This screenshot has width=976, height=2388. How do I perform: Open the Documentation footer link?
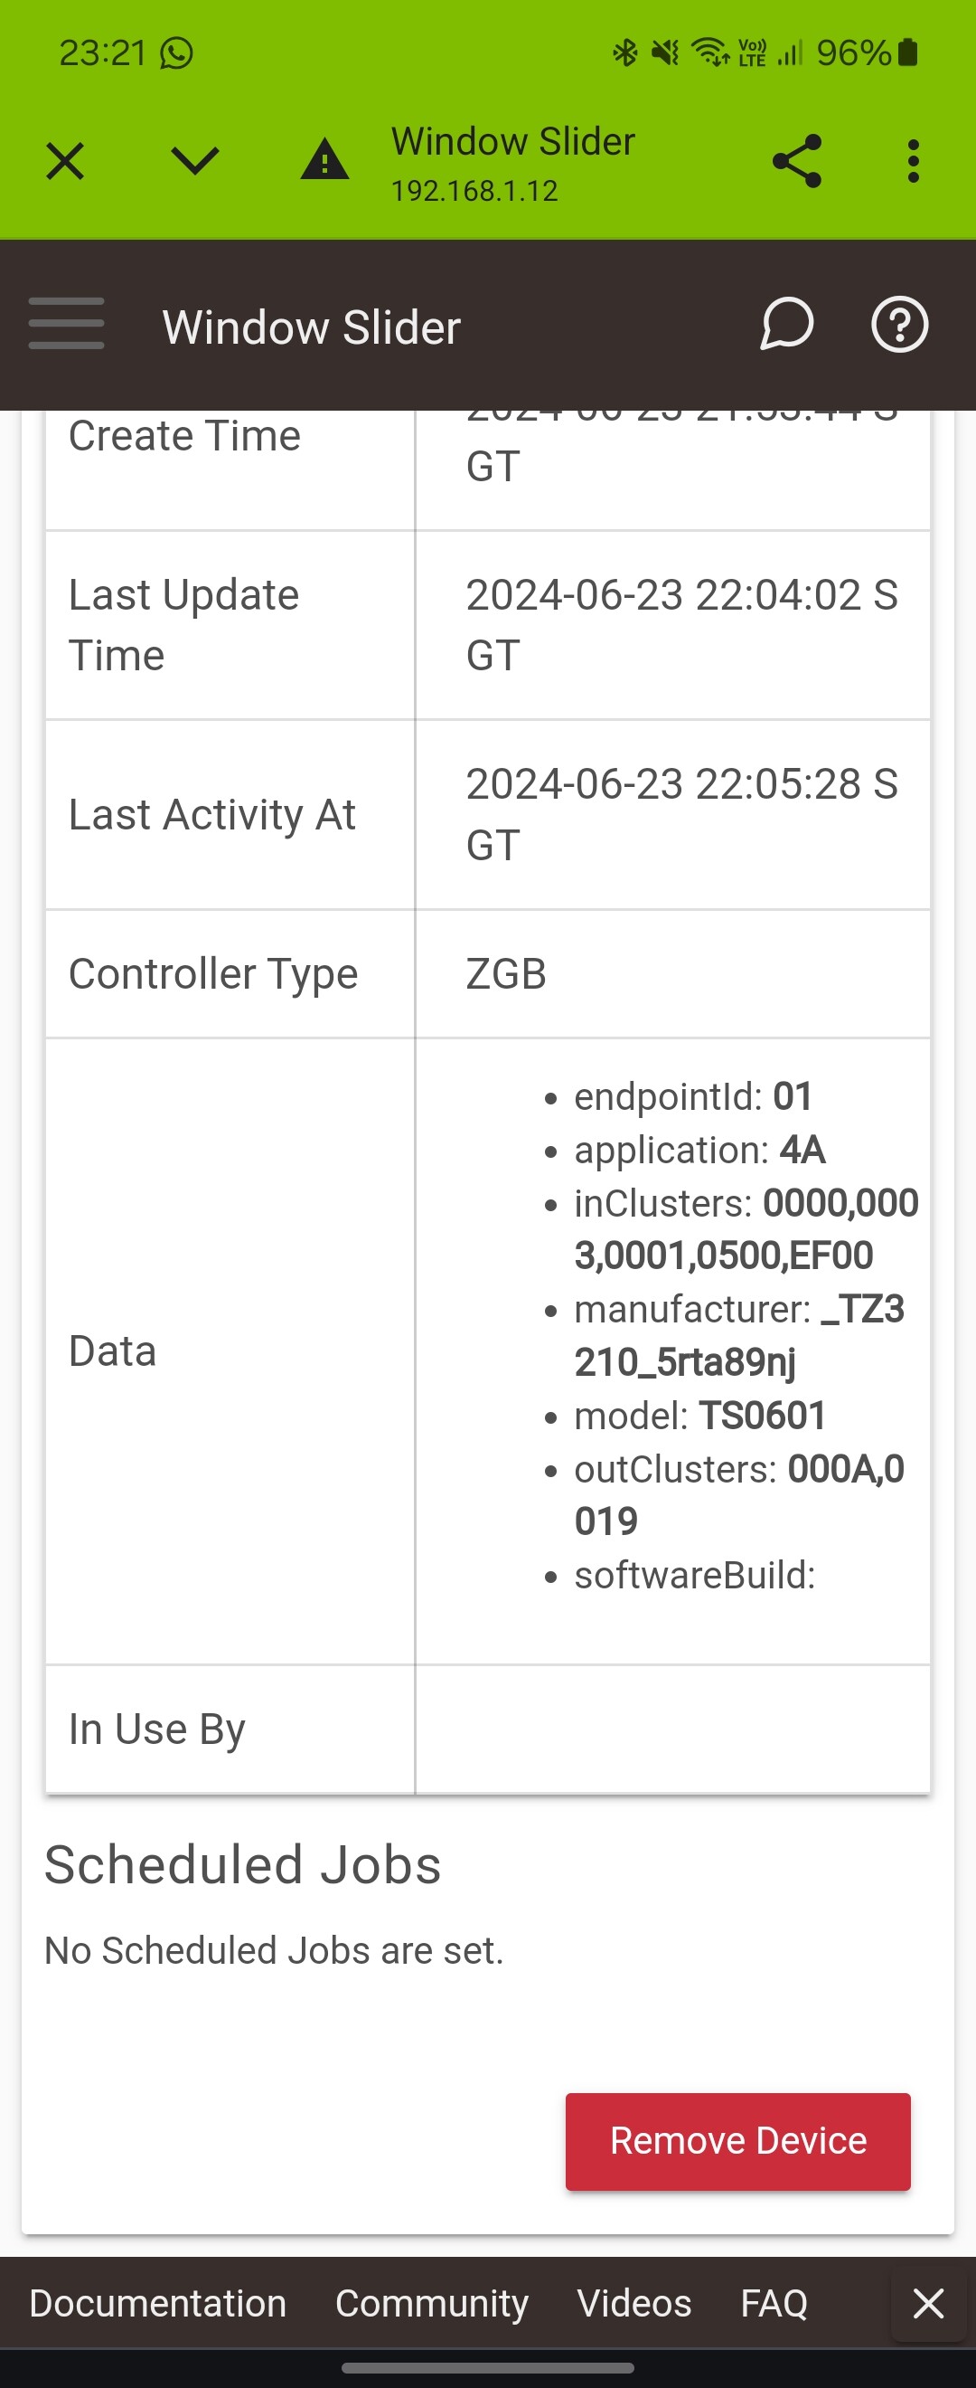[157, 2304]
